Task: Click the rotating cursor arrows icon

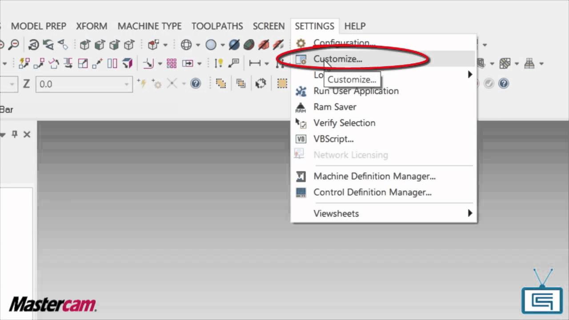Action: click(261, 83)
